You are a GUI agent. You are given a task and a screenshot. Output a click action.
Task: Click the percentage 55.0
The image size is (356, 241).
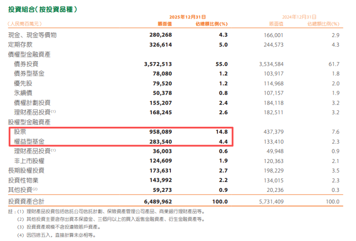(x=221, y=64)
